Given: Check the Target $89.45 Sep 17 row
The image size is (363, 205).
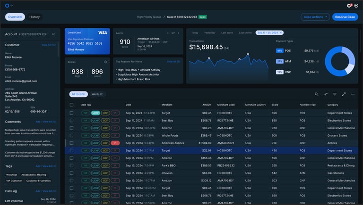Looking at the screenshot, I should pyautogui.click(x=71, y=113).
